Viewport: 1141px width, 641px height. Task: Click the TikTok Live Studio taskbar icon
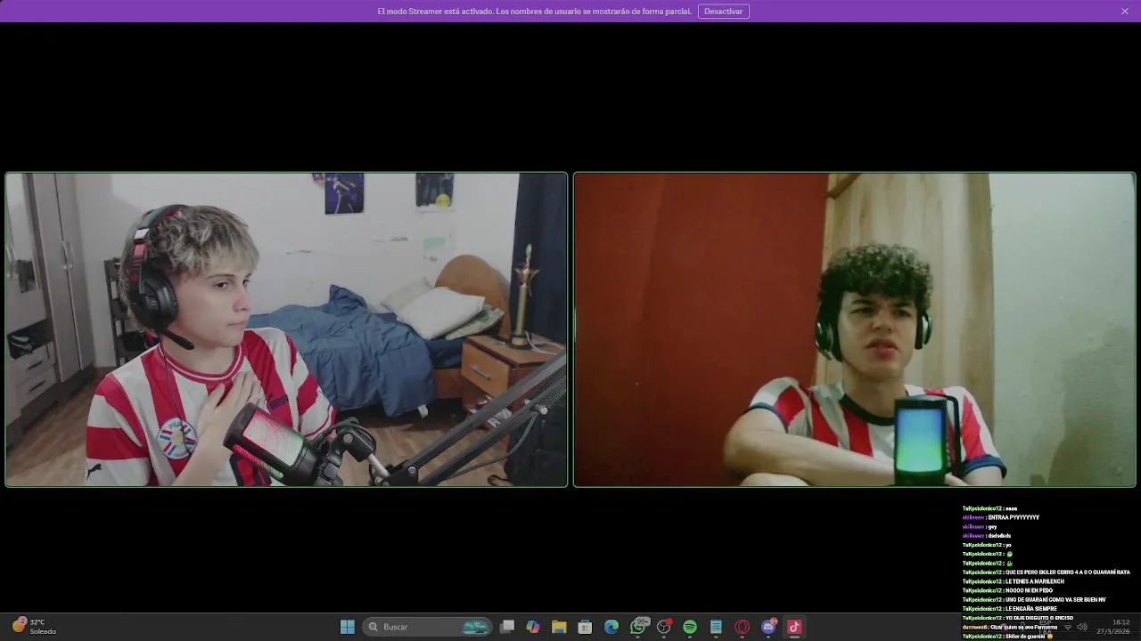click(x=794, y=627)
